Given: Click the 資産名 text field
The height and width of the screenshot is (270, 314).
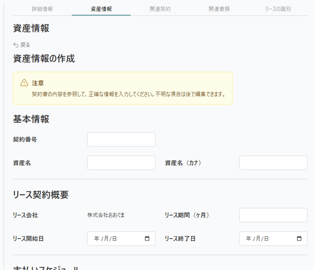Looking at the screenshot, I should [121, 163].
